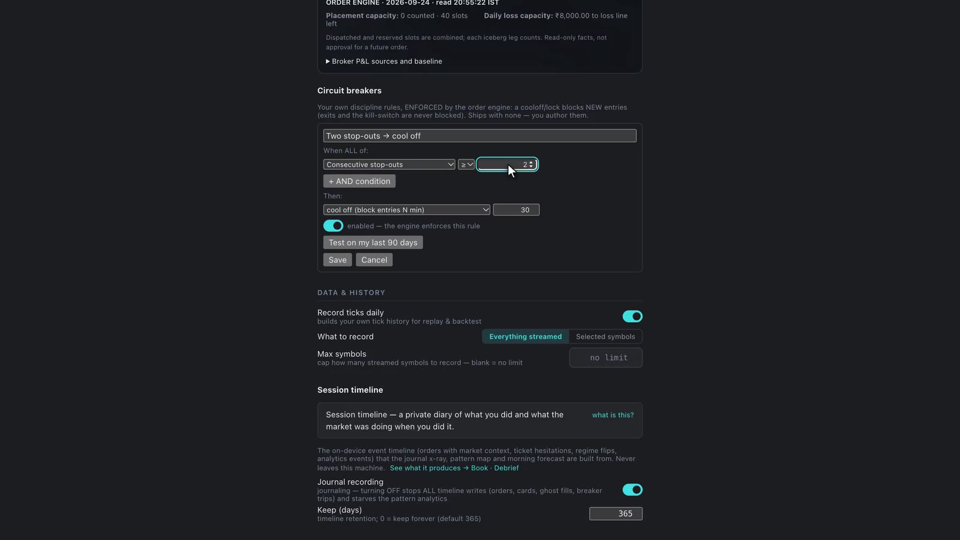
Task: Follow the Debrief link
Action: (506, 468)
